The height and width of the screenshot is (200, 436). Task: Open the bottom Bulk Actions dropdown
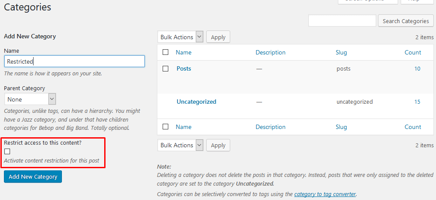(181, 145)
